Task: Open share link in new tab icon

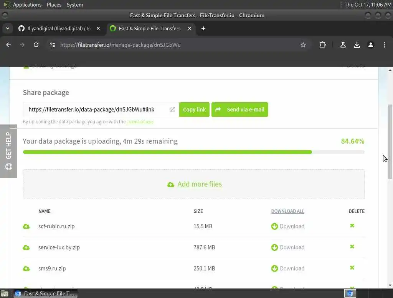Action: [172, 110]
